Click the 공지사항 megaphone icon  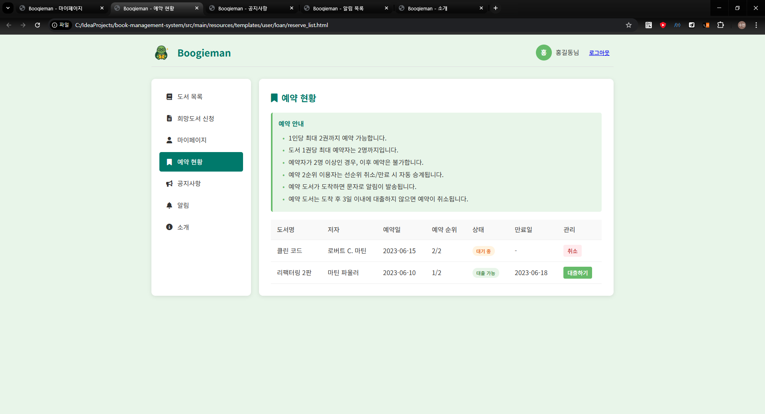[169, 184]
